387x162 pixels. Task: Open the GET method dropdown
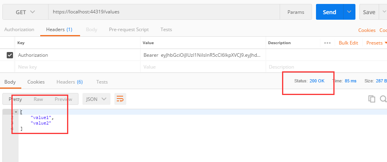coord(25,12)
